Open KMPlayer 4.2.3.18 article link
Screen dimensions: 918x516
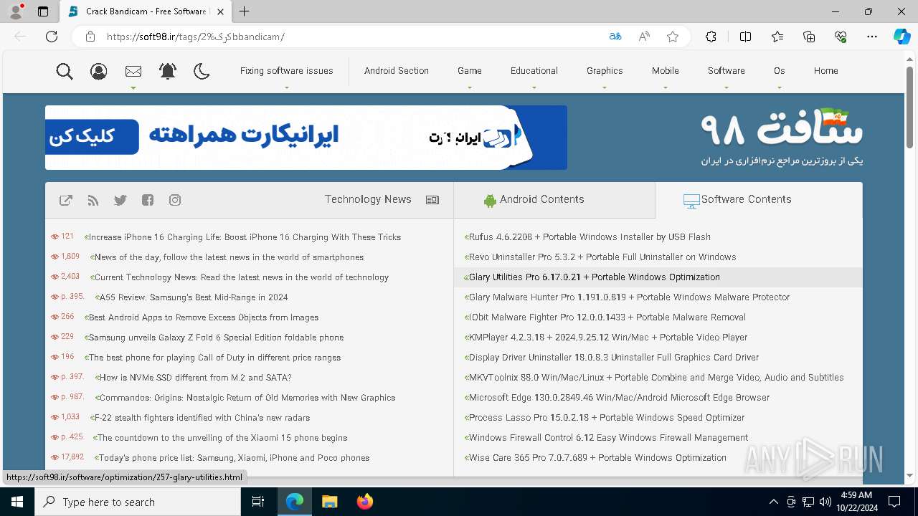(608, 338)
